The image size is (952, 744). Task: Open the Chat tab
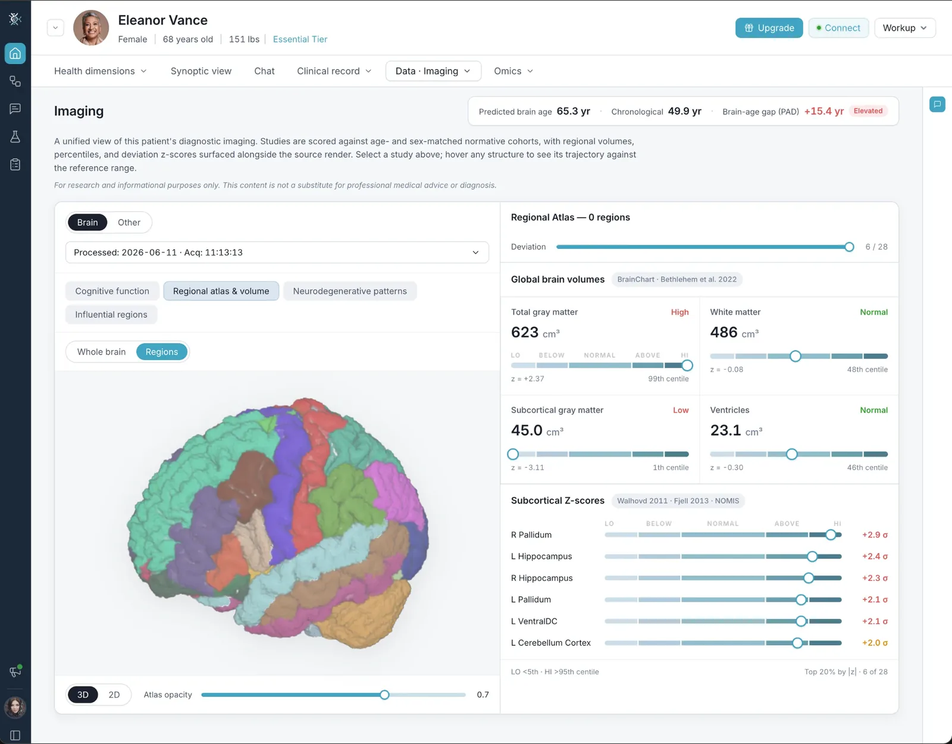pos(264,71)
